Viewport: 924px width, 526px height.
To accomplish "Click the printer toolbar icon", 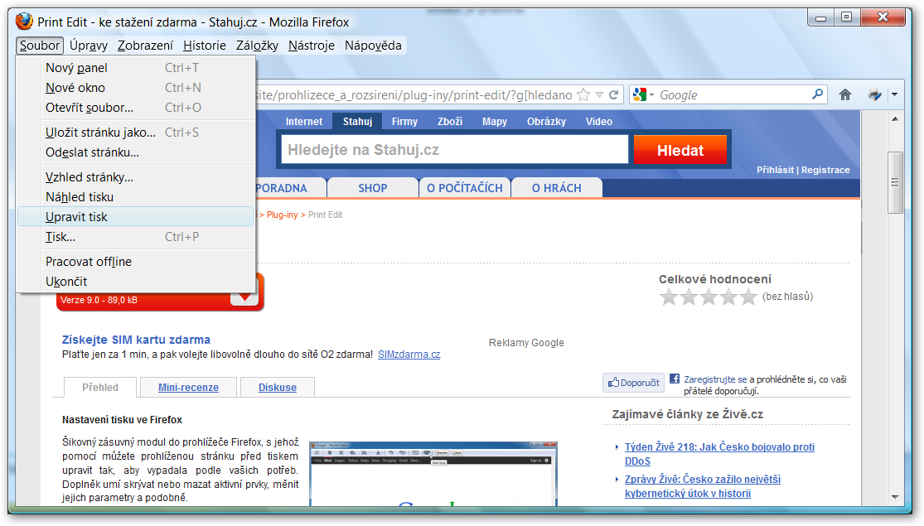I will tap(875, 94).
